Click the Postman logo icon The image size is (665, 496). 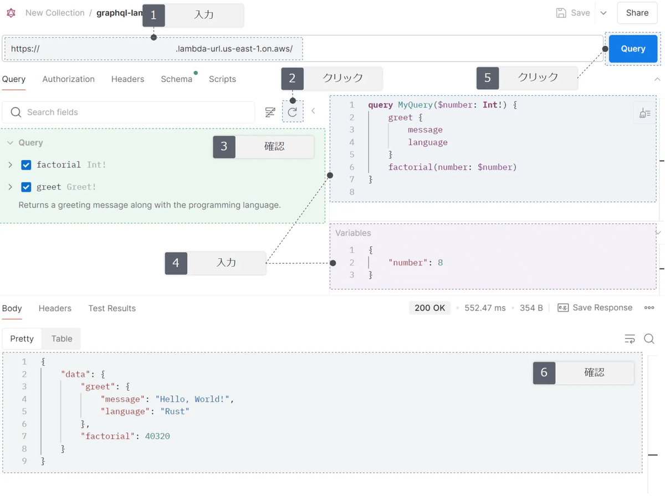point(11,12)
